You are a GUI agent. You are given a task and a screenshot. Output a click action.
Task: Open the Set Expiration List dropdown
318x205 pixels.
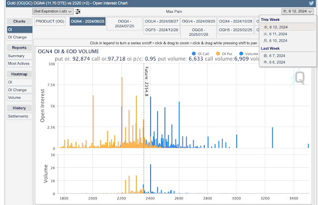point(53,11)
